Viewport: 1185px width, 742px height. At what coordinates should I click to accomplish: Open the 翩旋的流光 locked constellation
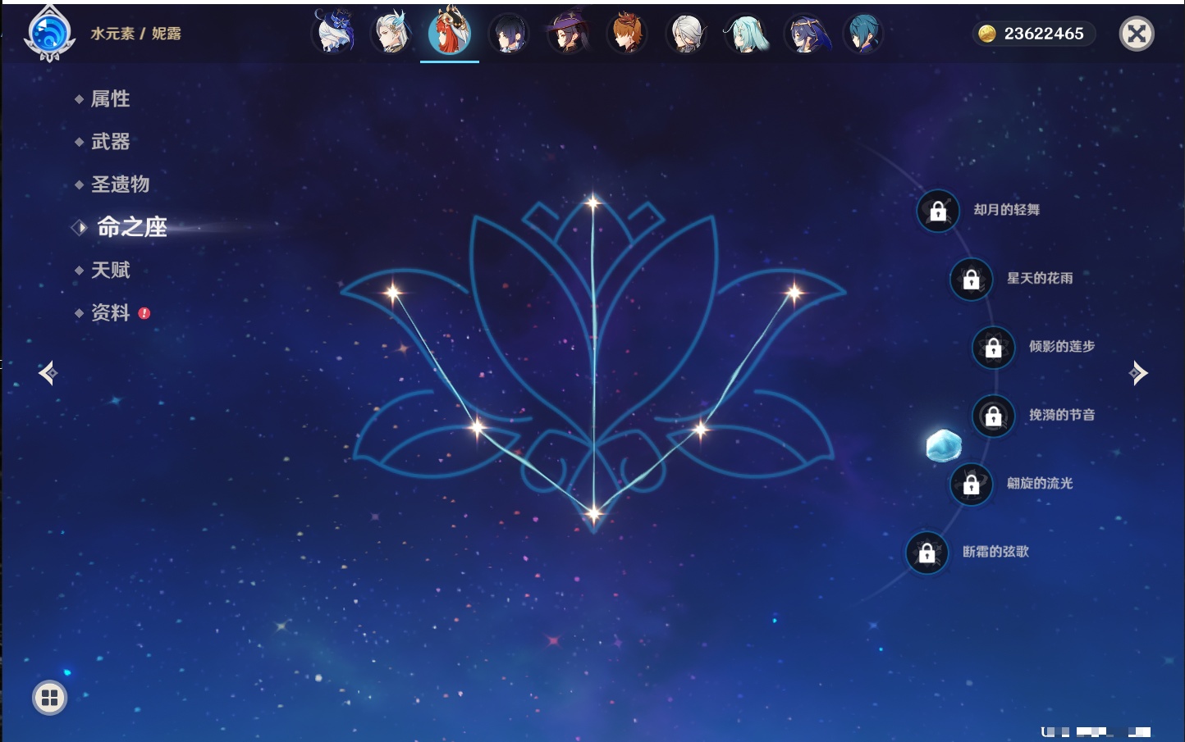[971, 485]
